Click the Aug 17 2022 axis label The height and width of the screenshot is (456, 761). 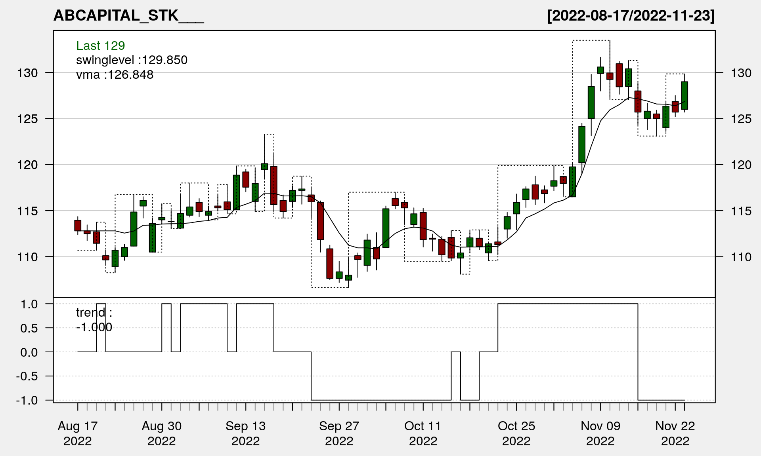click(78, 433)
